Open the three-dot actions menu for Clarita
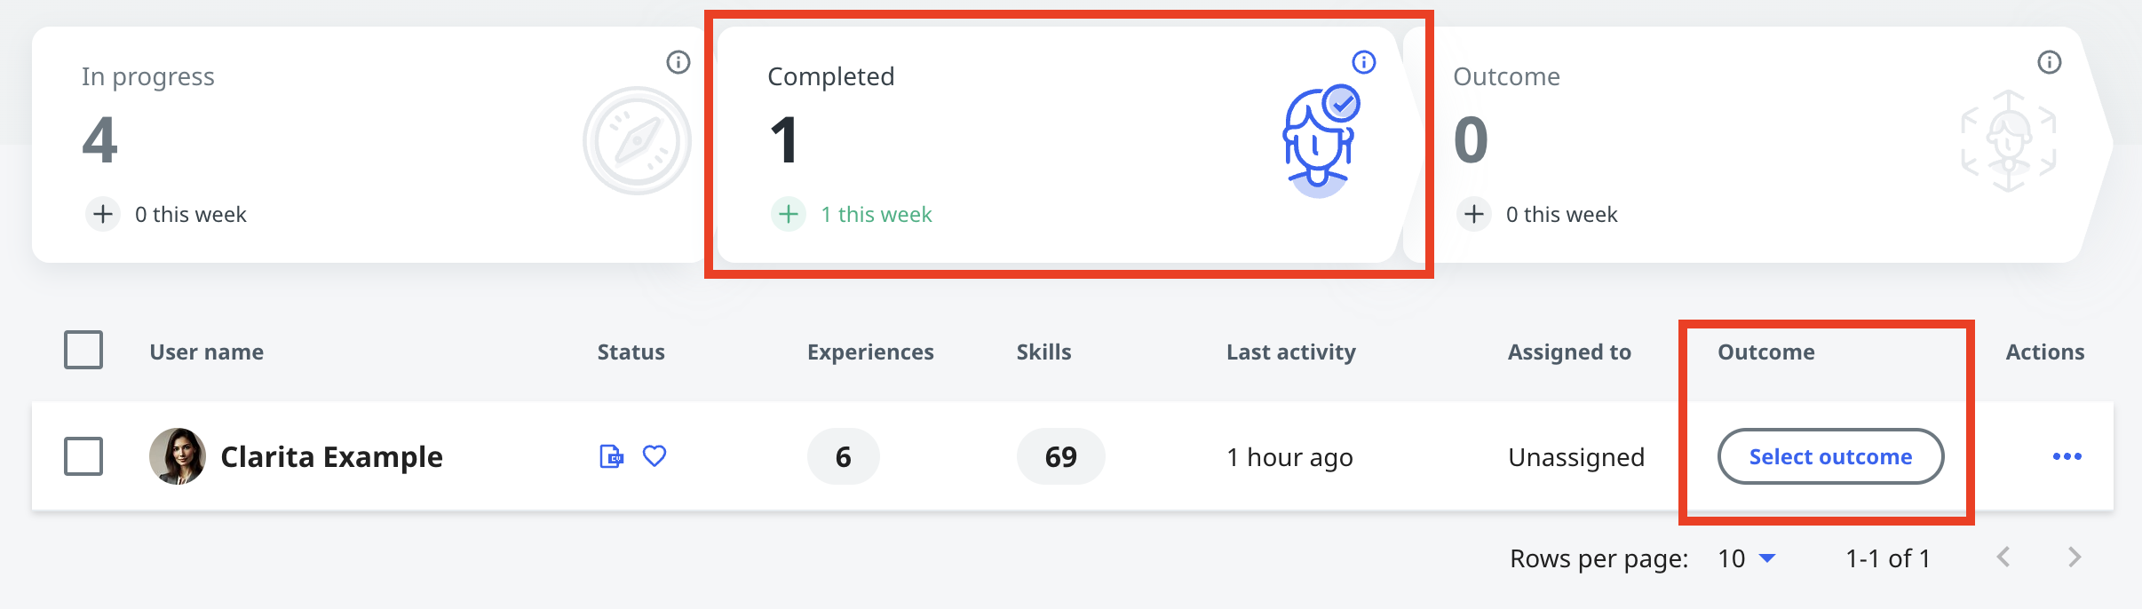The height and width of the screenshot is (609, 2142). 2067,456
